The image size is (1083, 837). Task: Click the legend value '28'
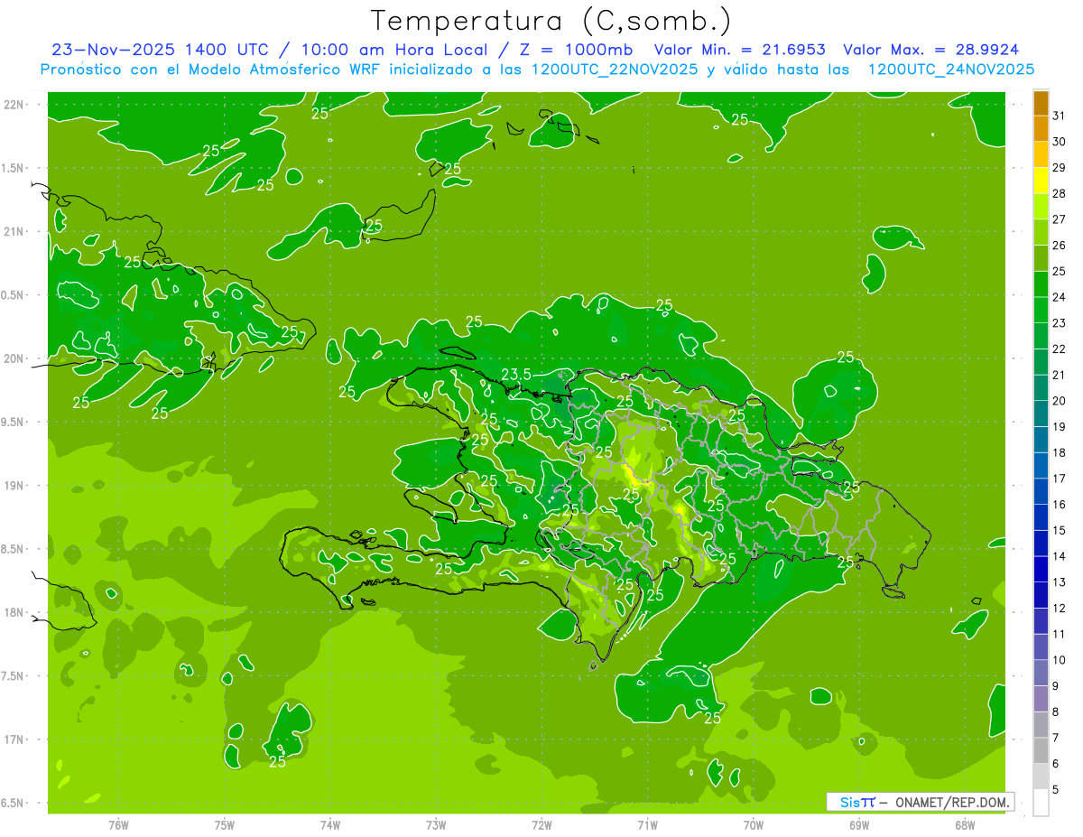pyautogui.click(x=1059, y=194)
